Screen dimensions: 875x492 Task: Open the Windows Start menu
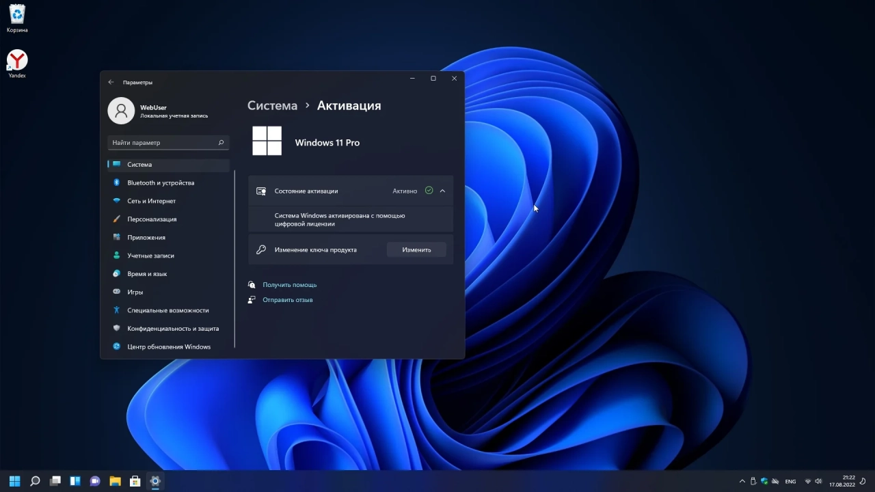tap(15, 481)
